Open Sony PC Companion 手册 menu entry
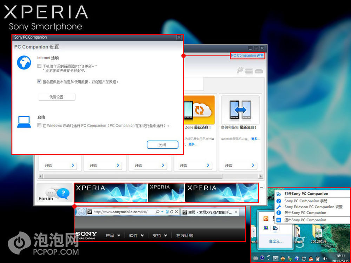 (x=312, y=201)
